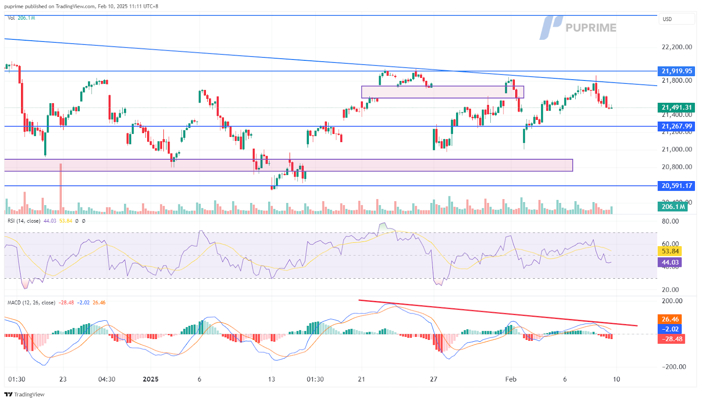Click the MACD -2.02 blue value label
The height and width of the screenshot is (402, 701).
(x=670, y=329)
